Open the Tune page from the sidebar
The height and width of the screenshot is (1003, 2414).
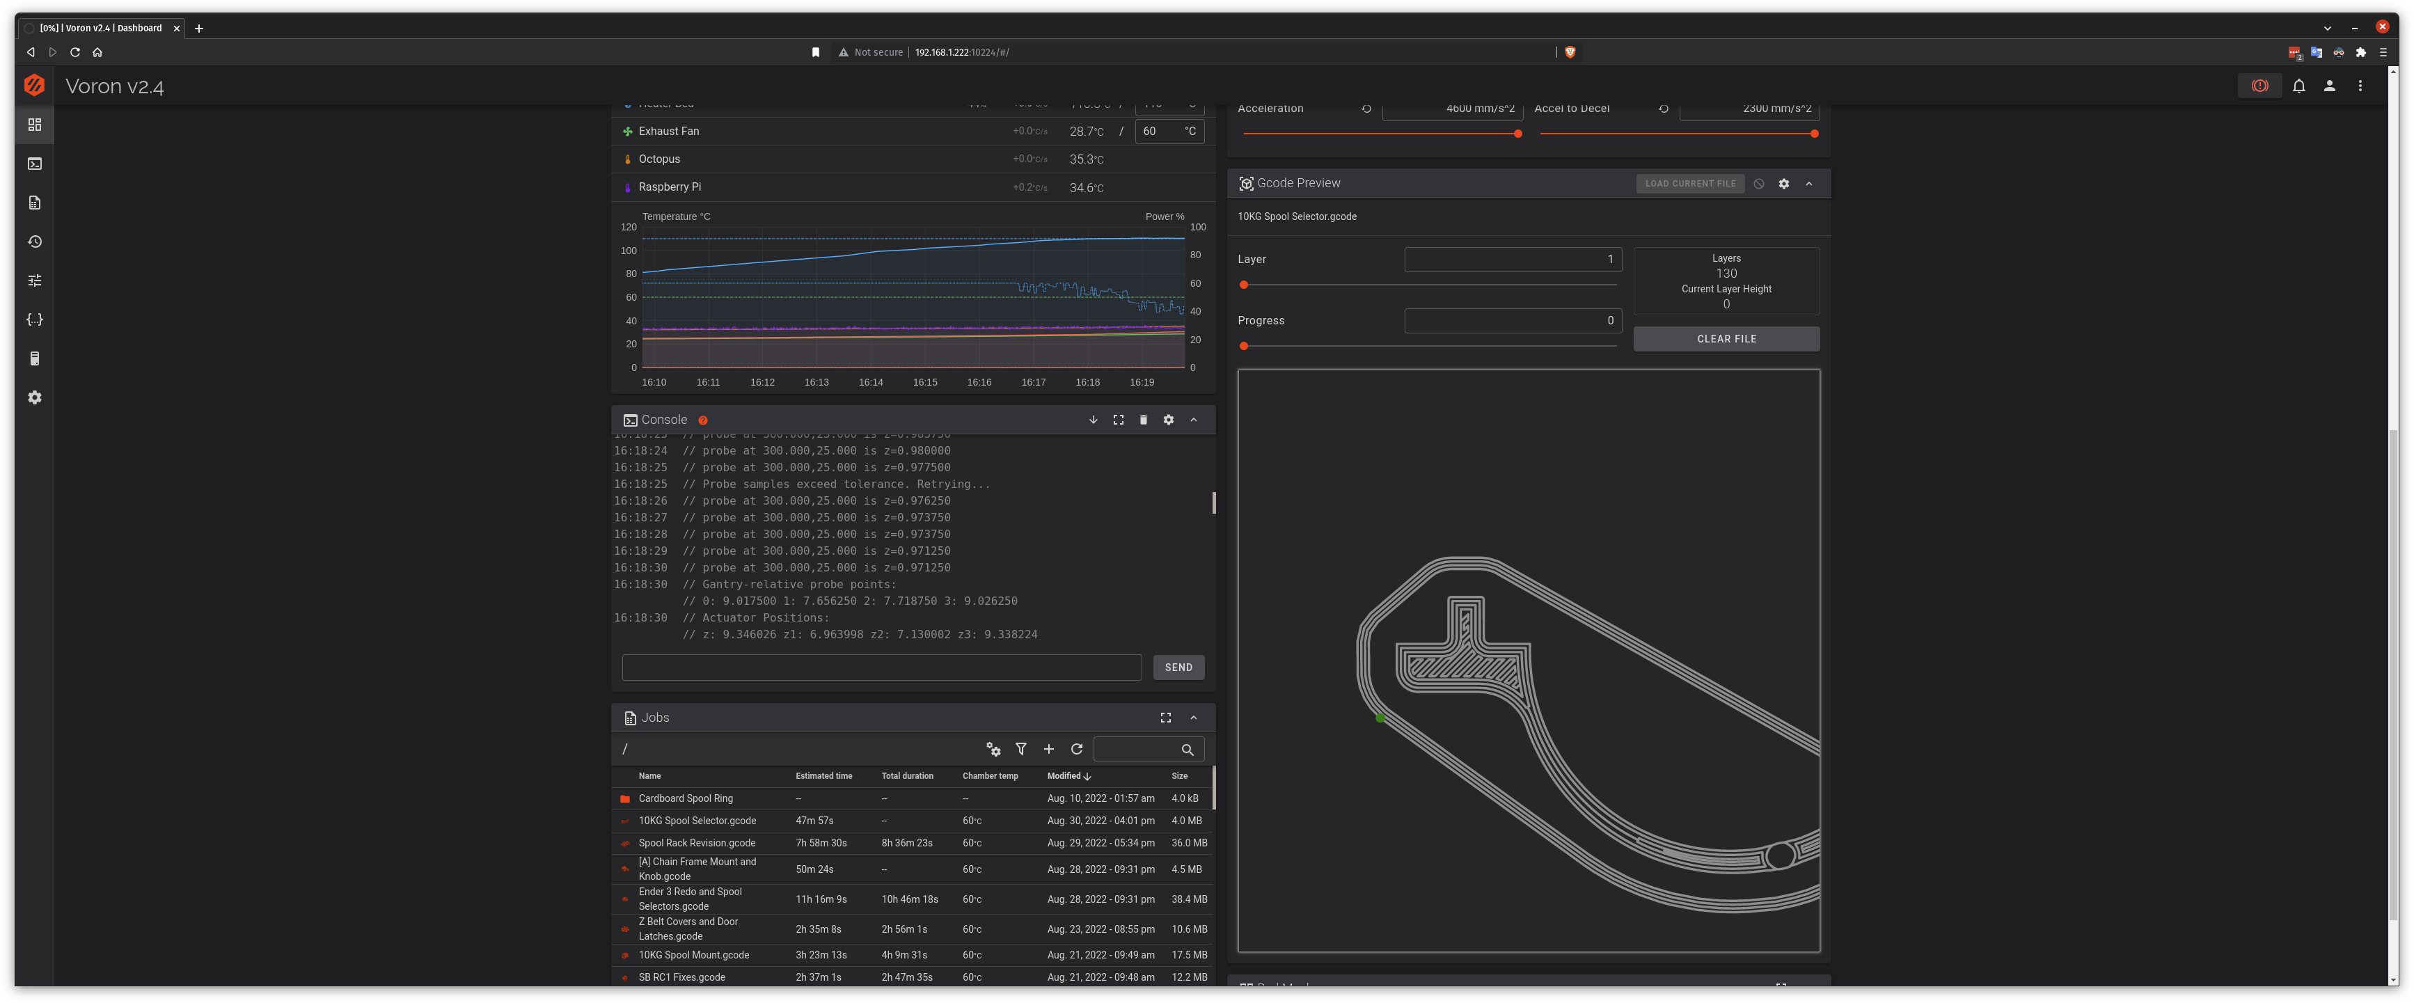tap(35, 281)
